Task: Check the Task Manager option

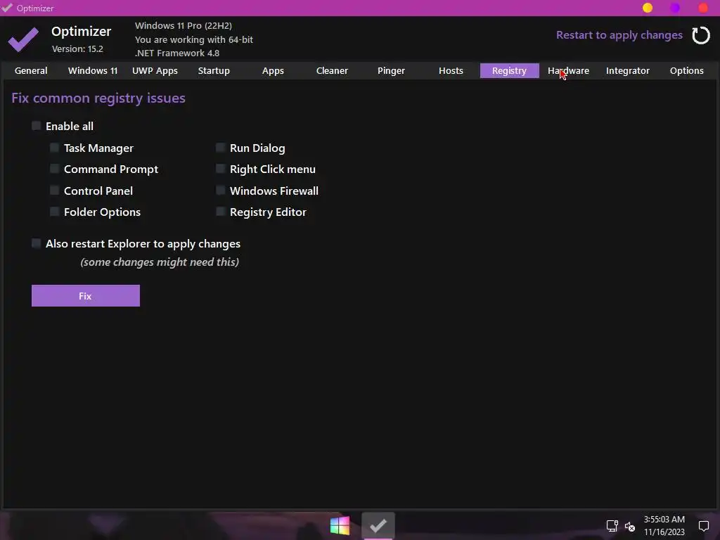Action: click(x=54, y=148)
